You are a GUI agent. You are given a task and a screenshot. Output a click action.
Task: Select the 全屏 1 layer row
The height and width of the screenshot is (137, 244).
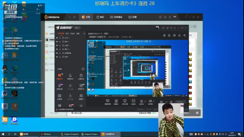[71, 45]
